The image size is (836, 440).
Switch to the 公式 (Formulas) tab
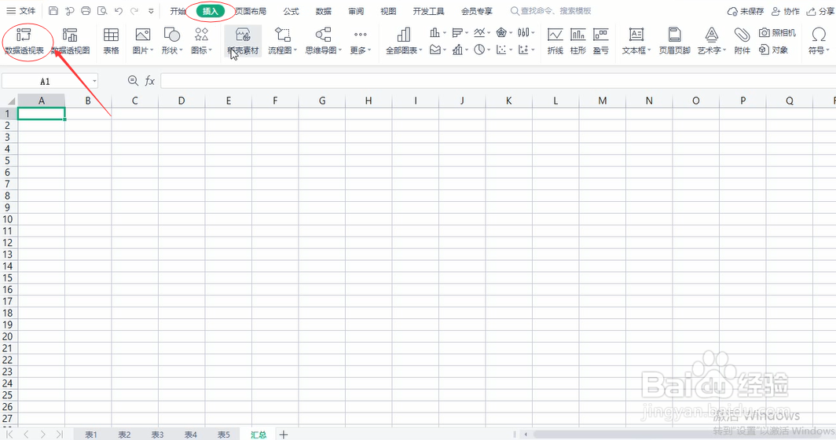[291, 11]
